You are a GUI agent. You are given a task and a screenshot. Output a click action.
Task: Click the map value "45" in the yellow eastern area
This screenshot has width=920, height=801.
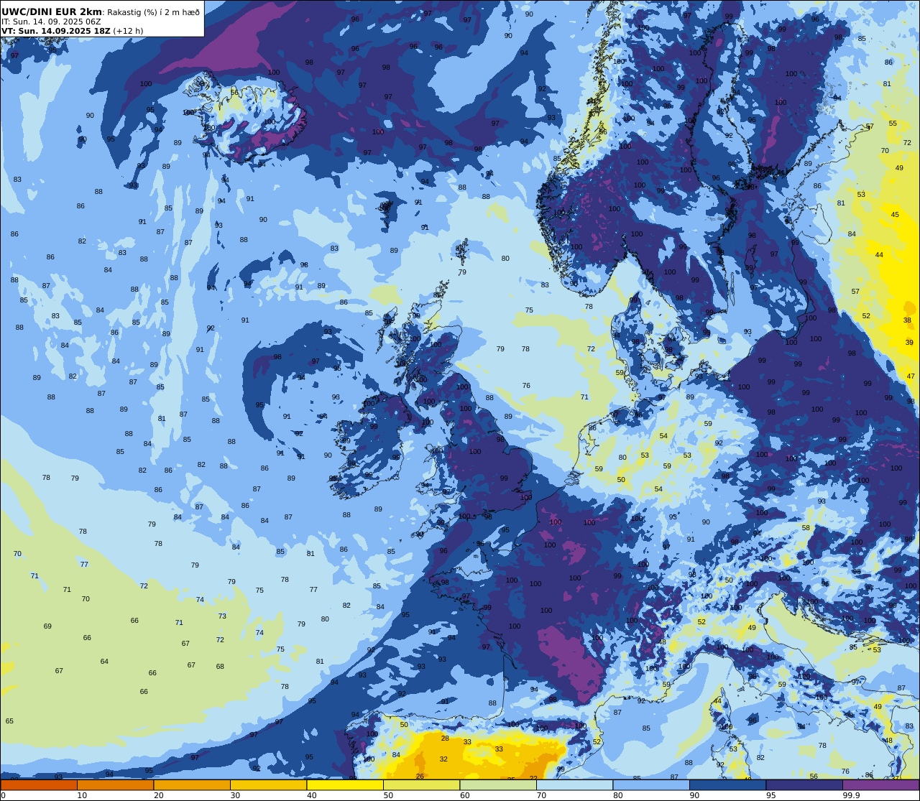(x=895, y=215)
